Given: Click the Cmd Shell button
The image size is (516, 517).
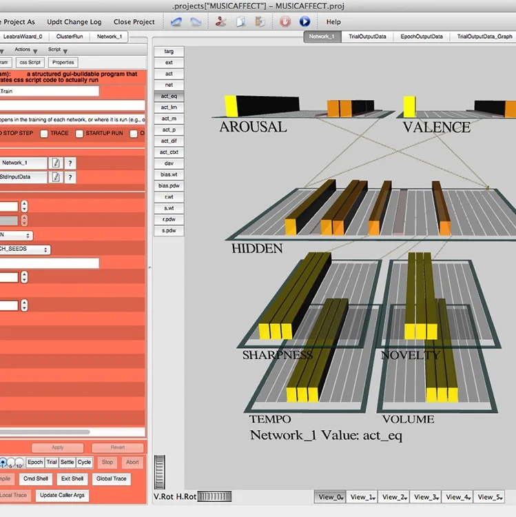Looking at the screenshot, I should [36, 479].
